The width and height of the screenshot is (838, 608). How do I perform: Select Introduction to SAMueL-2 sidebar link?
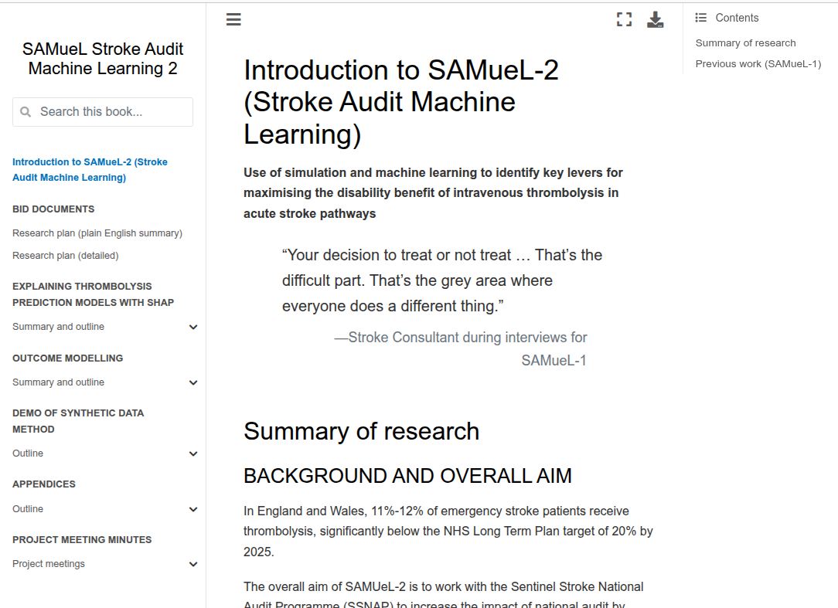(x=90, y=170)
